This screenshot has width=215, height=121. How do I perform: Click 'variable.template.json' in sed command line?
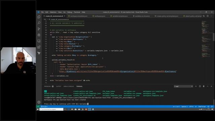[x=97, y=51]
